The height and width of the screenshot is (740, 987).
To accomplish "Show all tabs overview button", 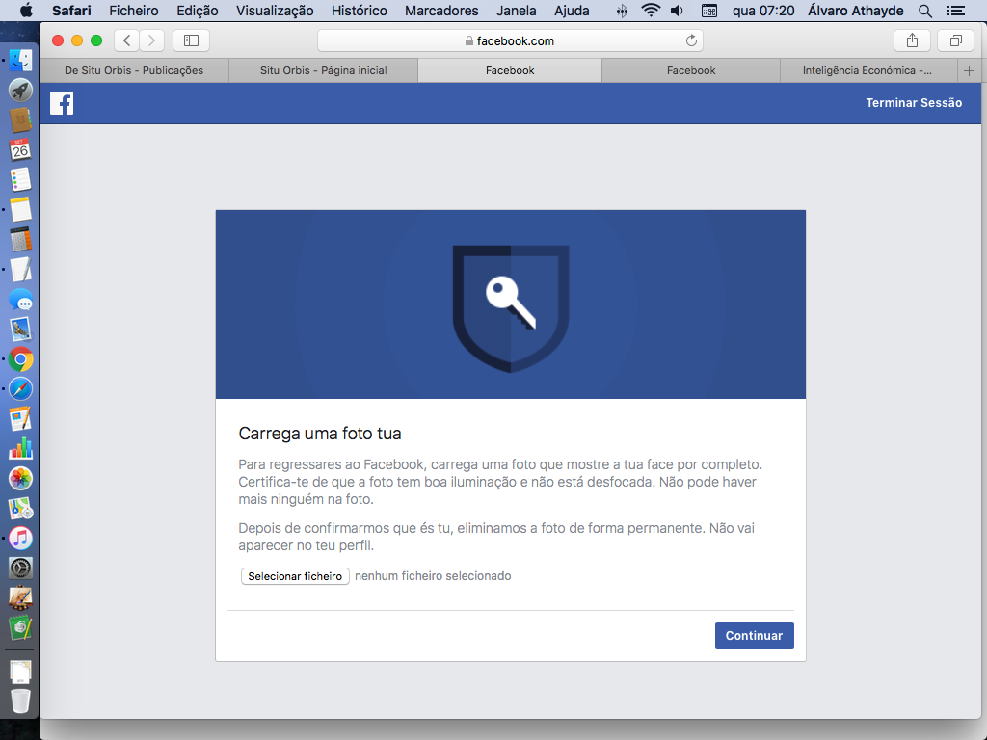I will (955, 40).
